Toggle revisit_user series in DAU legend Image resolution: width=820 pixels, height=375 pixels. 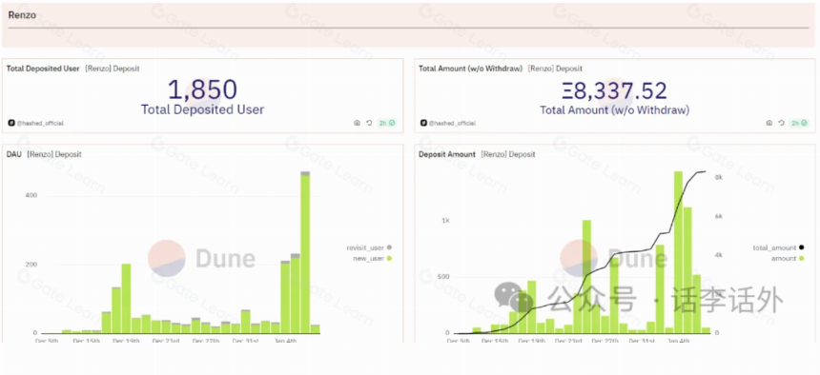point(369,247)
